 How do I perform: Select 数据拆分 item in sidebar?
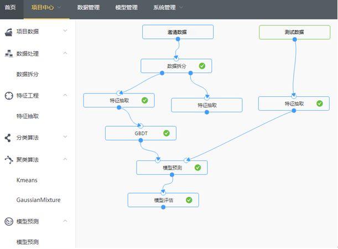(x=27, y=74)
